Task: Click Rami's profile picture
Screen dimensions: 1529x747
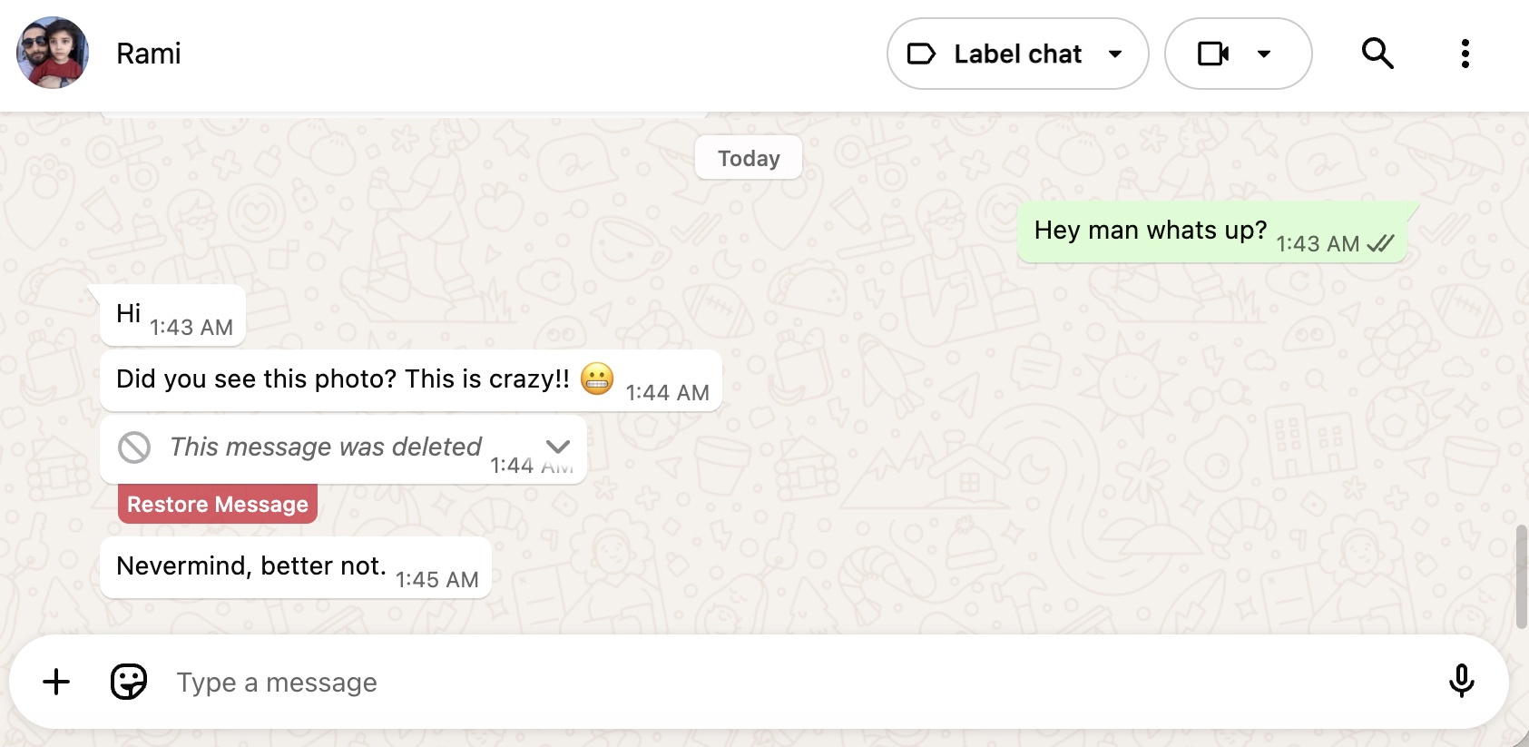Action: click(53, 53)
